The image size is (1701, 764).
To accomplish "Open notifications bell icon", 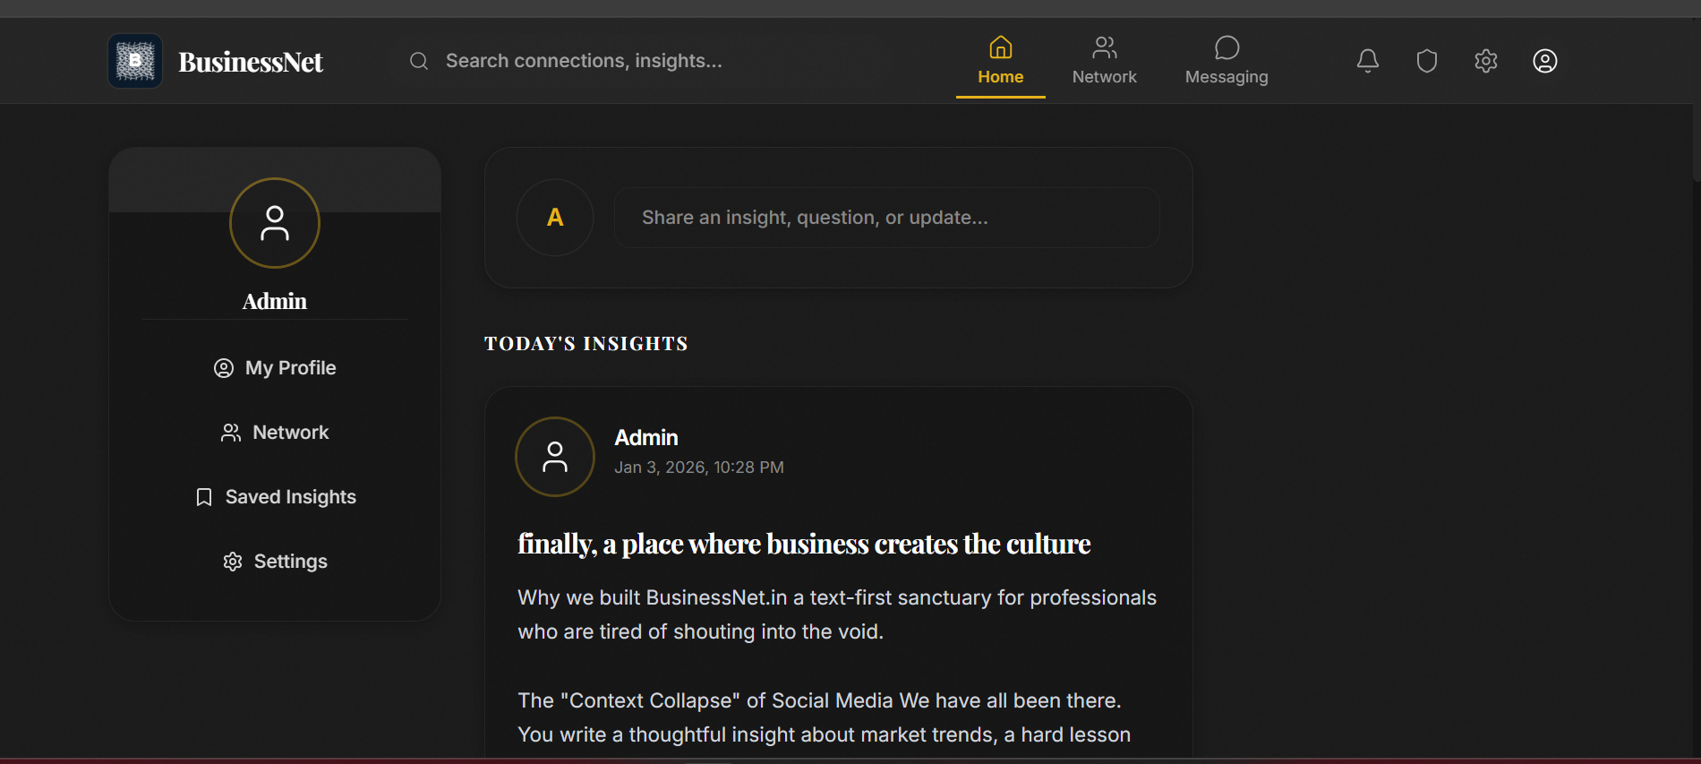I will click(x=1368, y=61).
